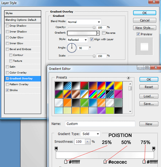This screenshot has height=167, width=161.
Task: Click the left opacity stop above gradient bar
Action: (56, 149)
